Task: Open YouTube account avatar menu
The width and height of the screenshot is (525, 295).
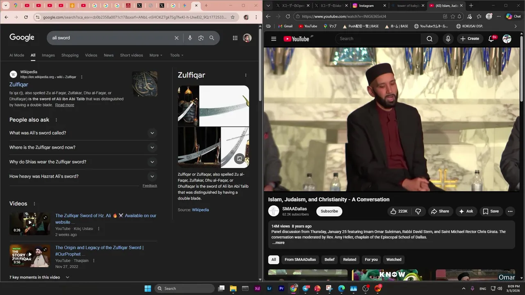Action: tap(507, 39)
